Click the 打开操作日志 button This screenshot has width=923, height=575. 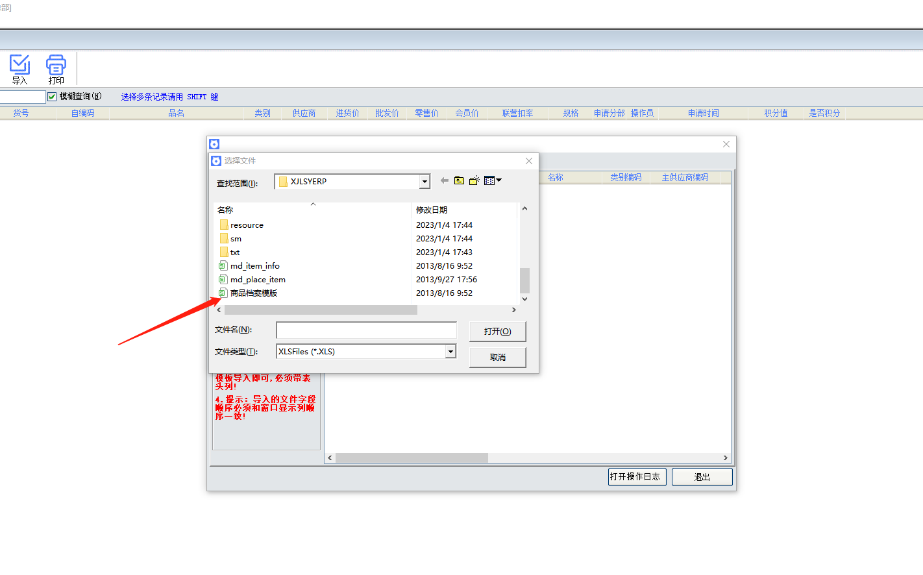pos(637,477)
